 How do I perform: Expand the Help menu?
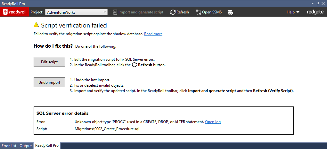pos(293,12)
